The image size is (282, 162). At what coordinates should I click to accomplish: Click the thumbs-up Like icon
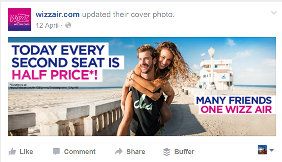pos(12,152)
